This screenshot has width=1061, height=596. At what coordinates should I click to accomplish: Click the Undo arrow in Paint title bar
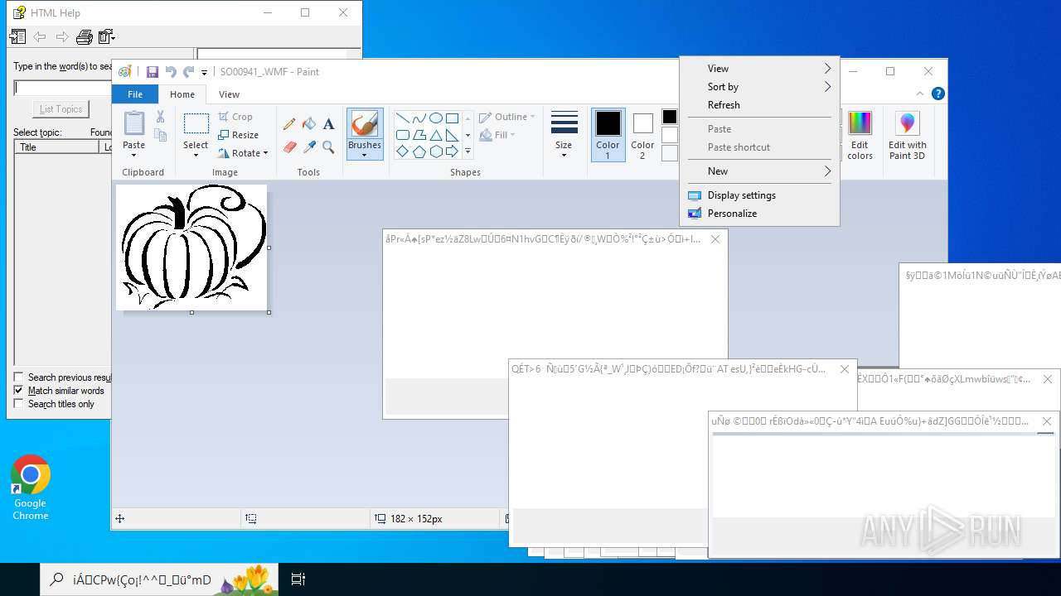[171, 72]
